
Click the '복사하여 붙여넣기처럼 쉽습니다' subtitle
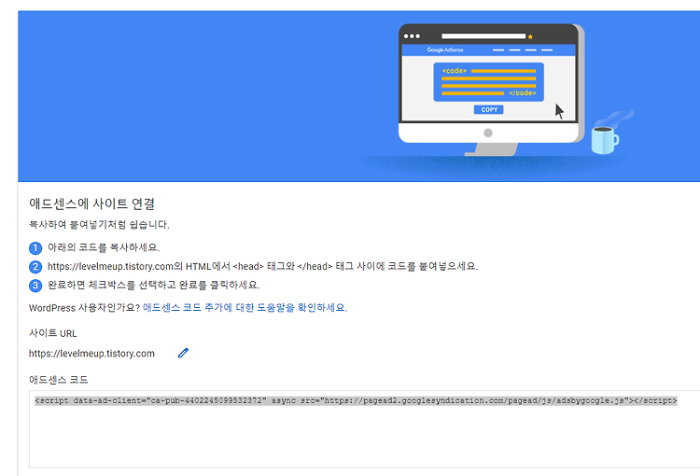pos(99,225)
